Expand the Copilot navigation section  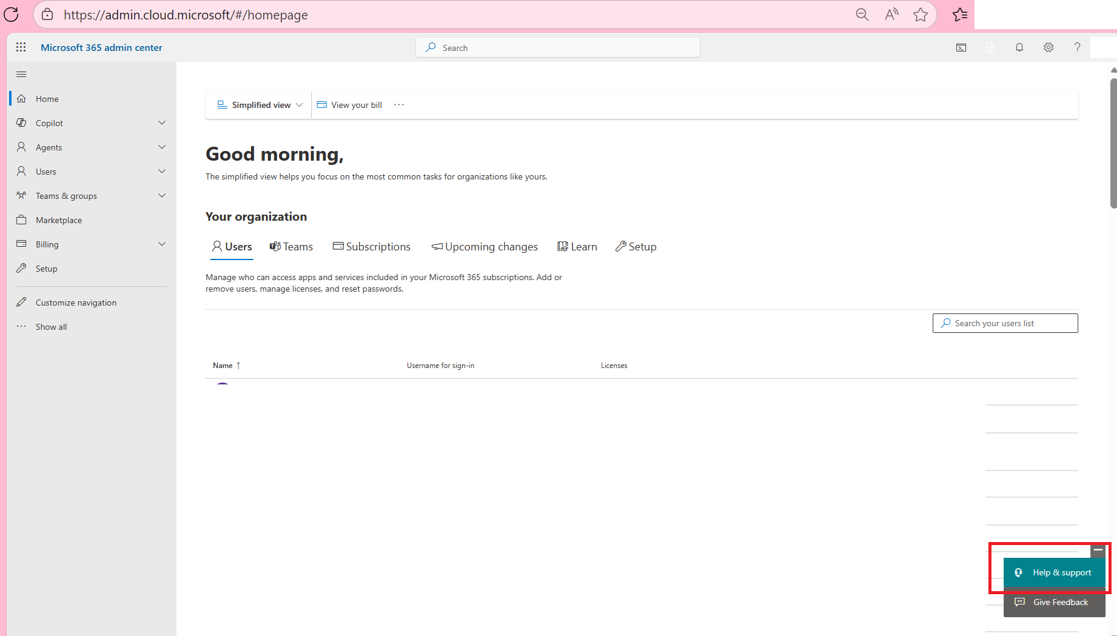click(x=162, y=122)
